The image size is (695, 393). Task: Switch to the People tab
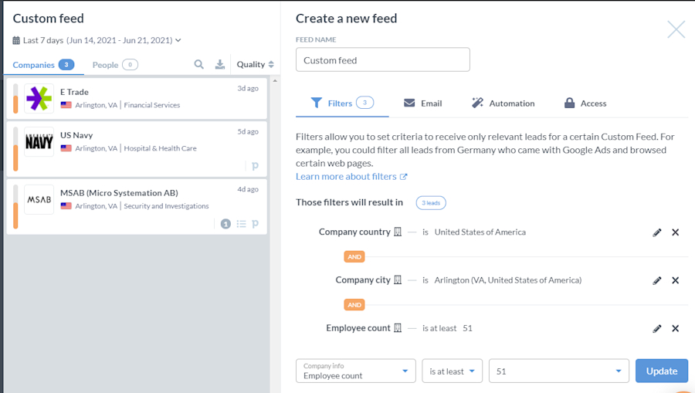click(x=115, y=65)
